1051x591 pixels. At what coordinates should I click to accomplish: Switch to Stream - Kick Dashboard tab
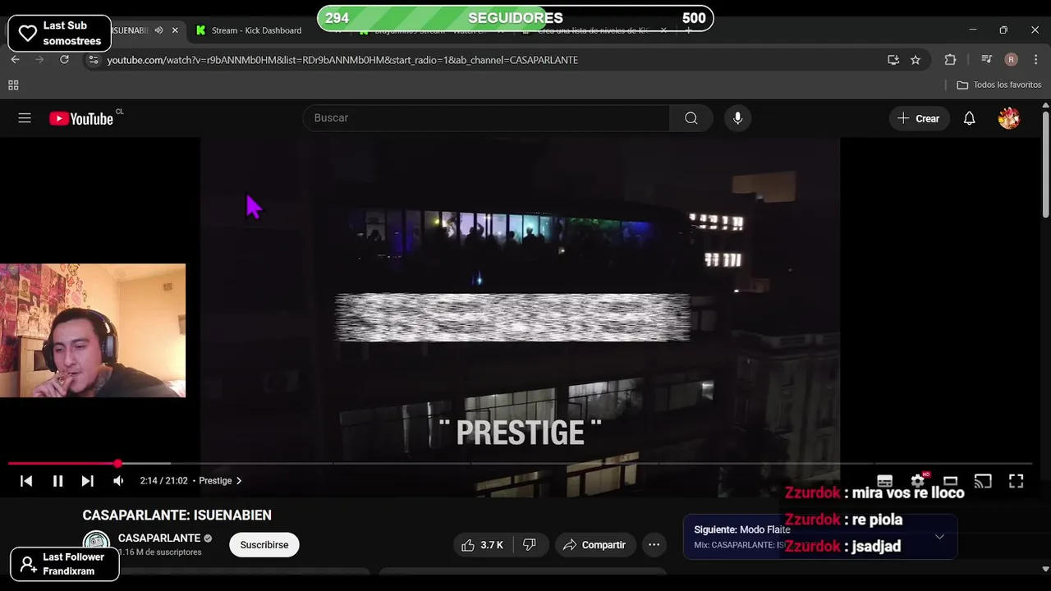256,30
